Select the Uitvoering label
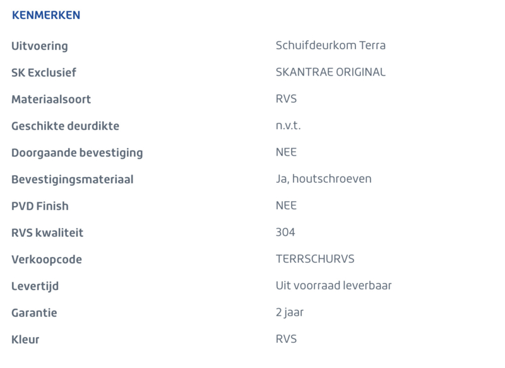Image resolution: width=505 pixels, height=368 pixels. click(x=40, y=46)
